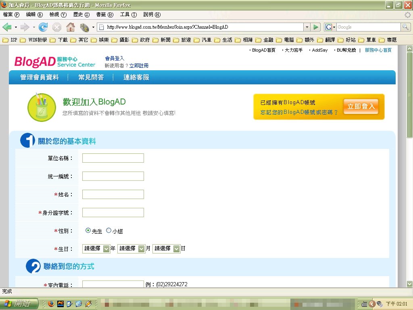Viewport: 413px width, 310px height.
Task: Open the 旅遊 bookmarks folder
Action: (182, 40)
